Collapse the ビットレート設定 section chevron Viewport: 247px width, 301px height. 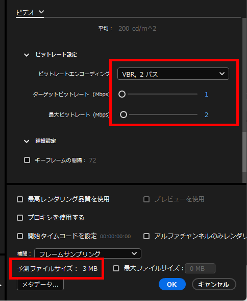pyautogui.click(x=27, y=55)
